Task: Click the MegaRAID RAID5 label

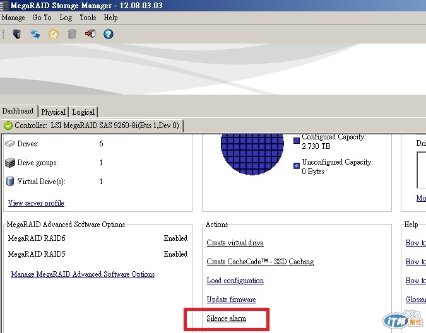Action: [x=37, y=254]
